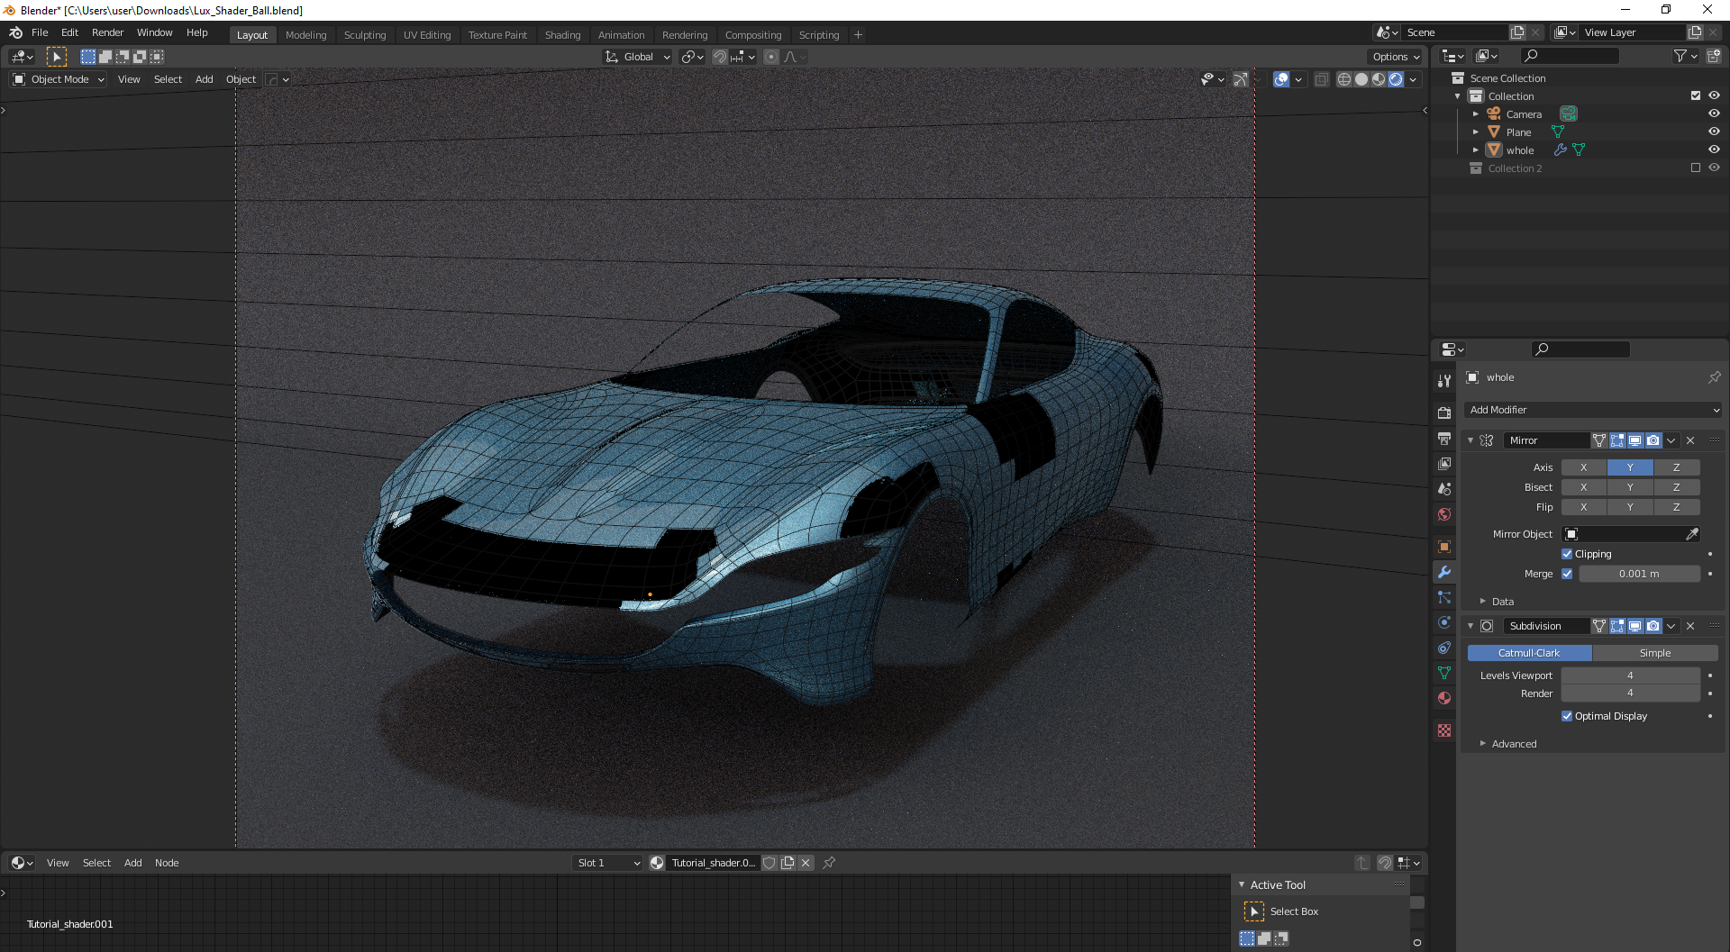Hide the Plane object in outliner
The height and width of the screenshot is (952, 1730).
[x=1714, y=131]
